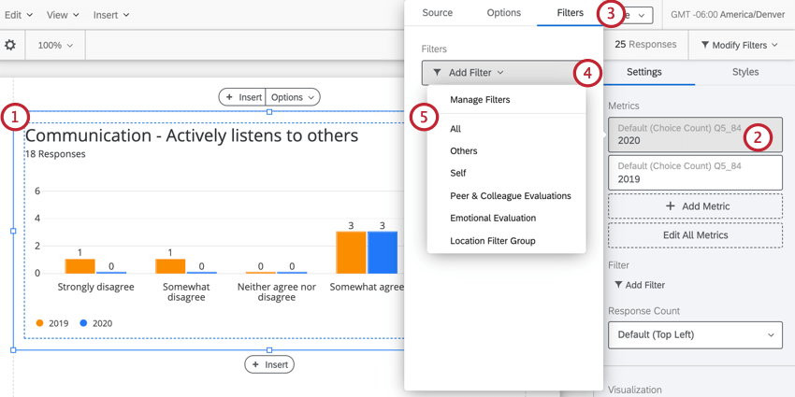Select Manage Filters from the list
The image size is (795, 397).
480,100
